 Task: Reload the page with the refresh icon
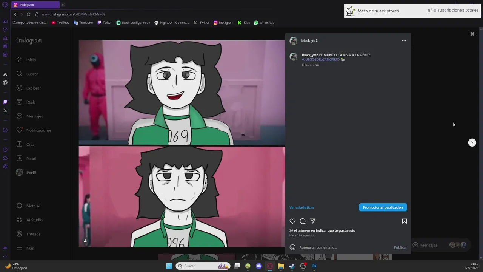click(x=28, y=14)
